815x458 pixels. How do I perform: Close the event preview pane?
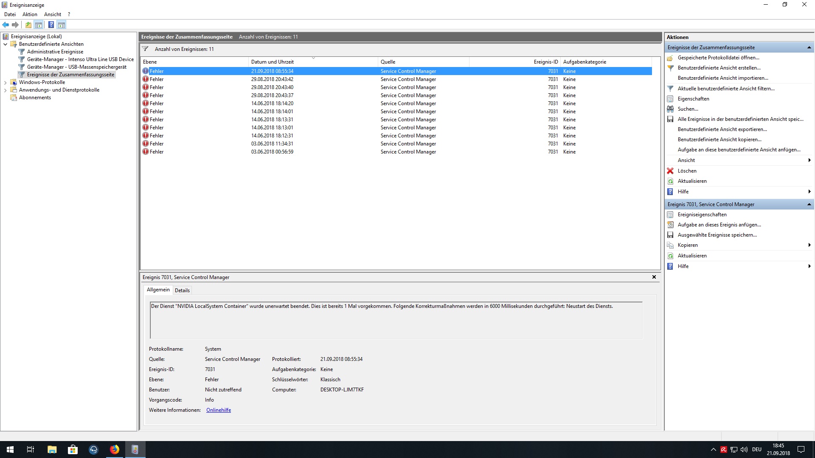tap(654, 277)
